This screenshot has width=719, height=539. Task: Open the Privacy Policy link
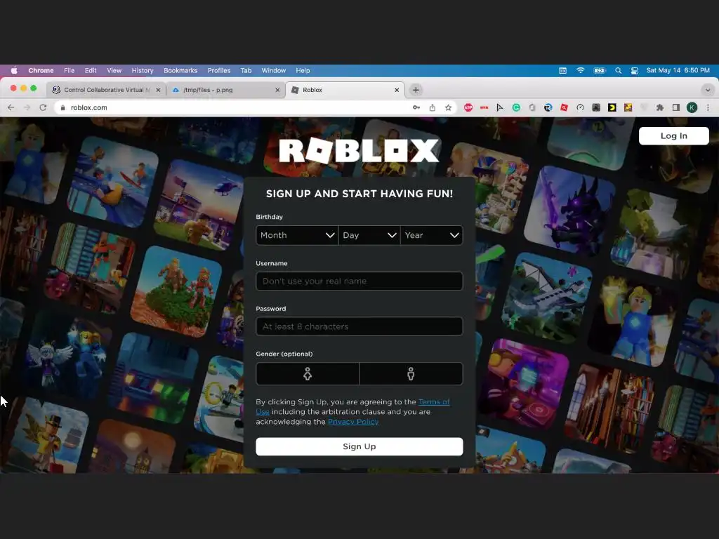tap(353, 422)
